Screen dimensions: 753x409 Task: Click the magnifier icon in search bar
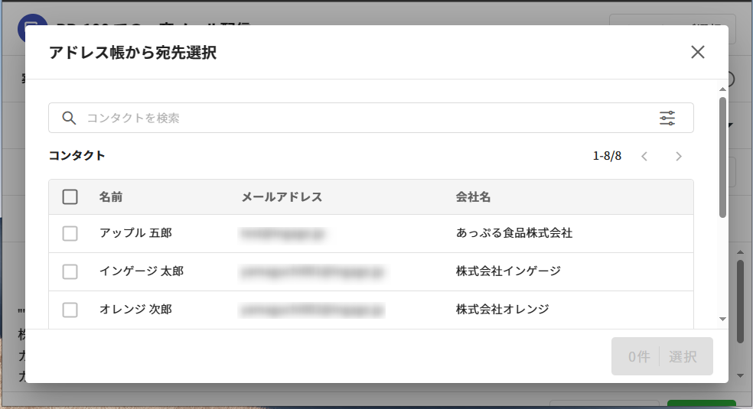(69, 118)
